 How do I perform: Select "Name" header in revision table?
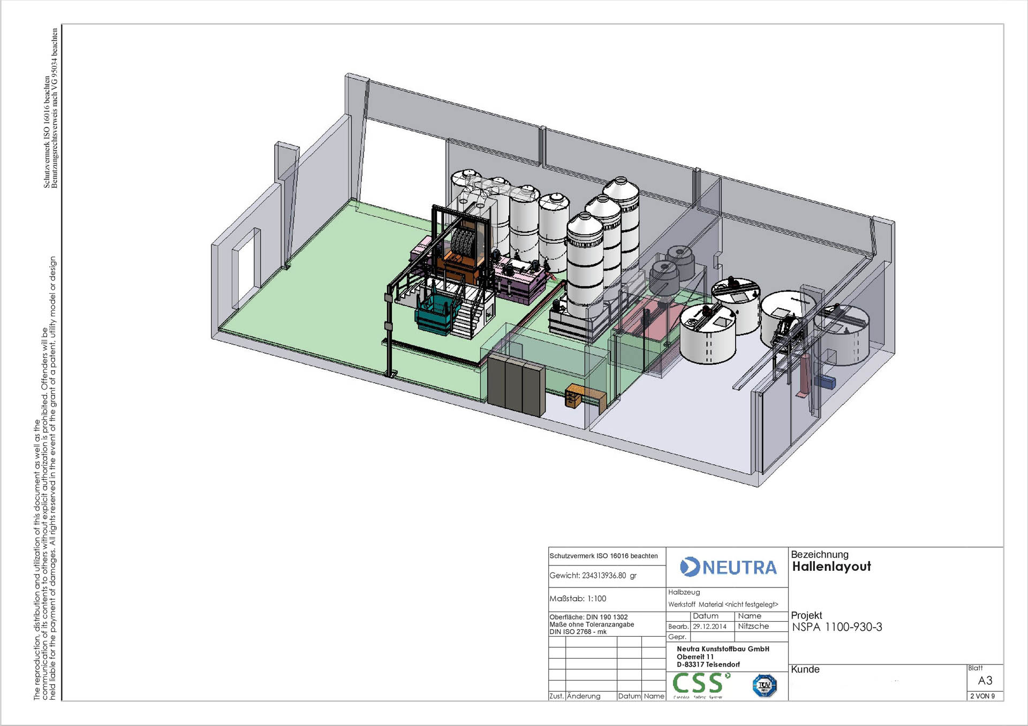(x=654, y=696)
